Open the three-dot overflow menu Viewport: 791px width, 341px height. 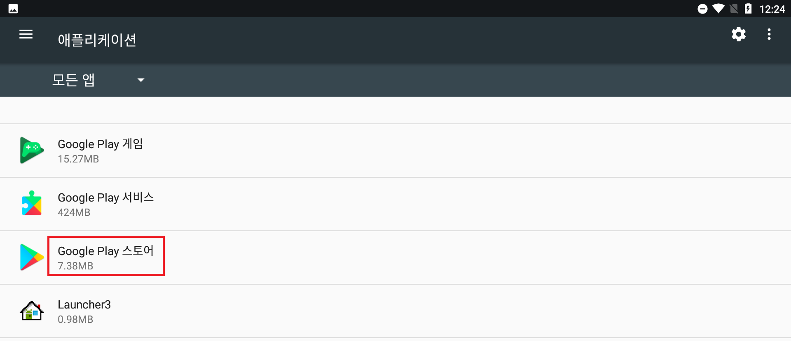tap(769, 34)
